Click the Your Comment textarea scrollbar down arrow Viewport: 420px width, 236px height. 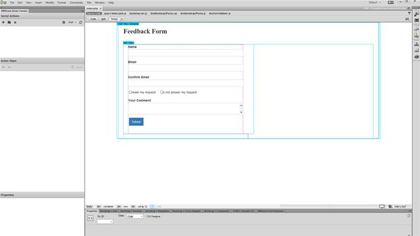tap(241, 112)
